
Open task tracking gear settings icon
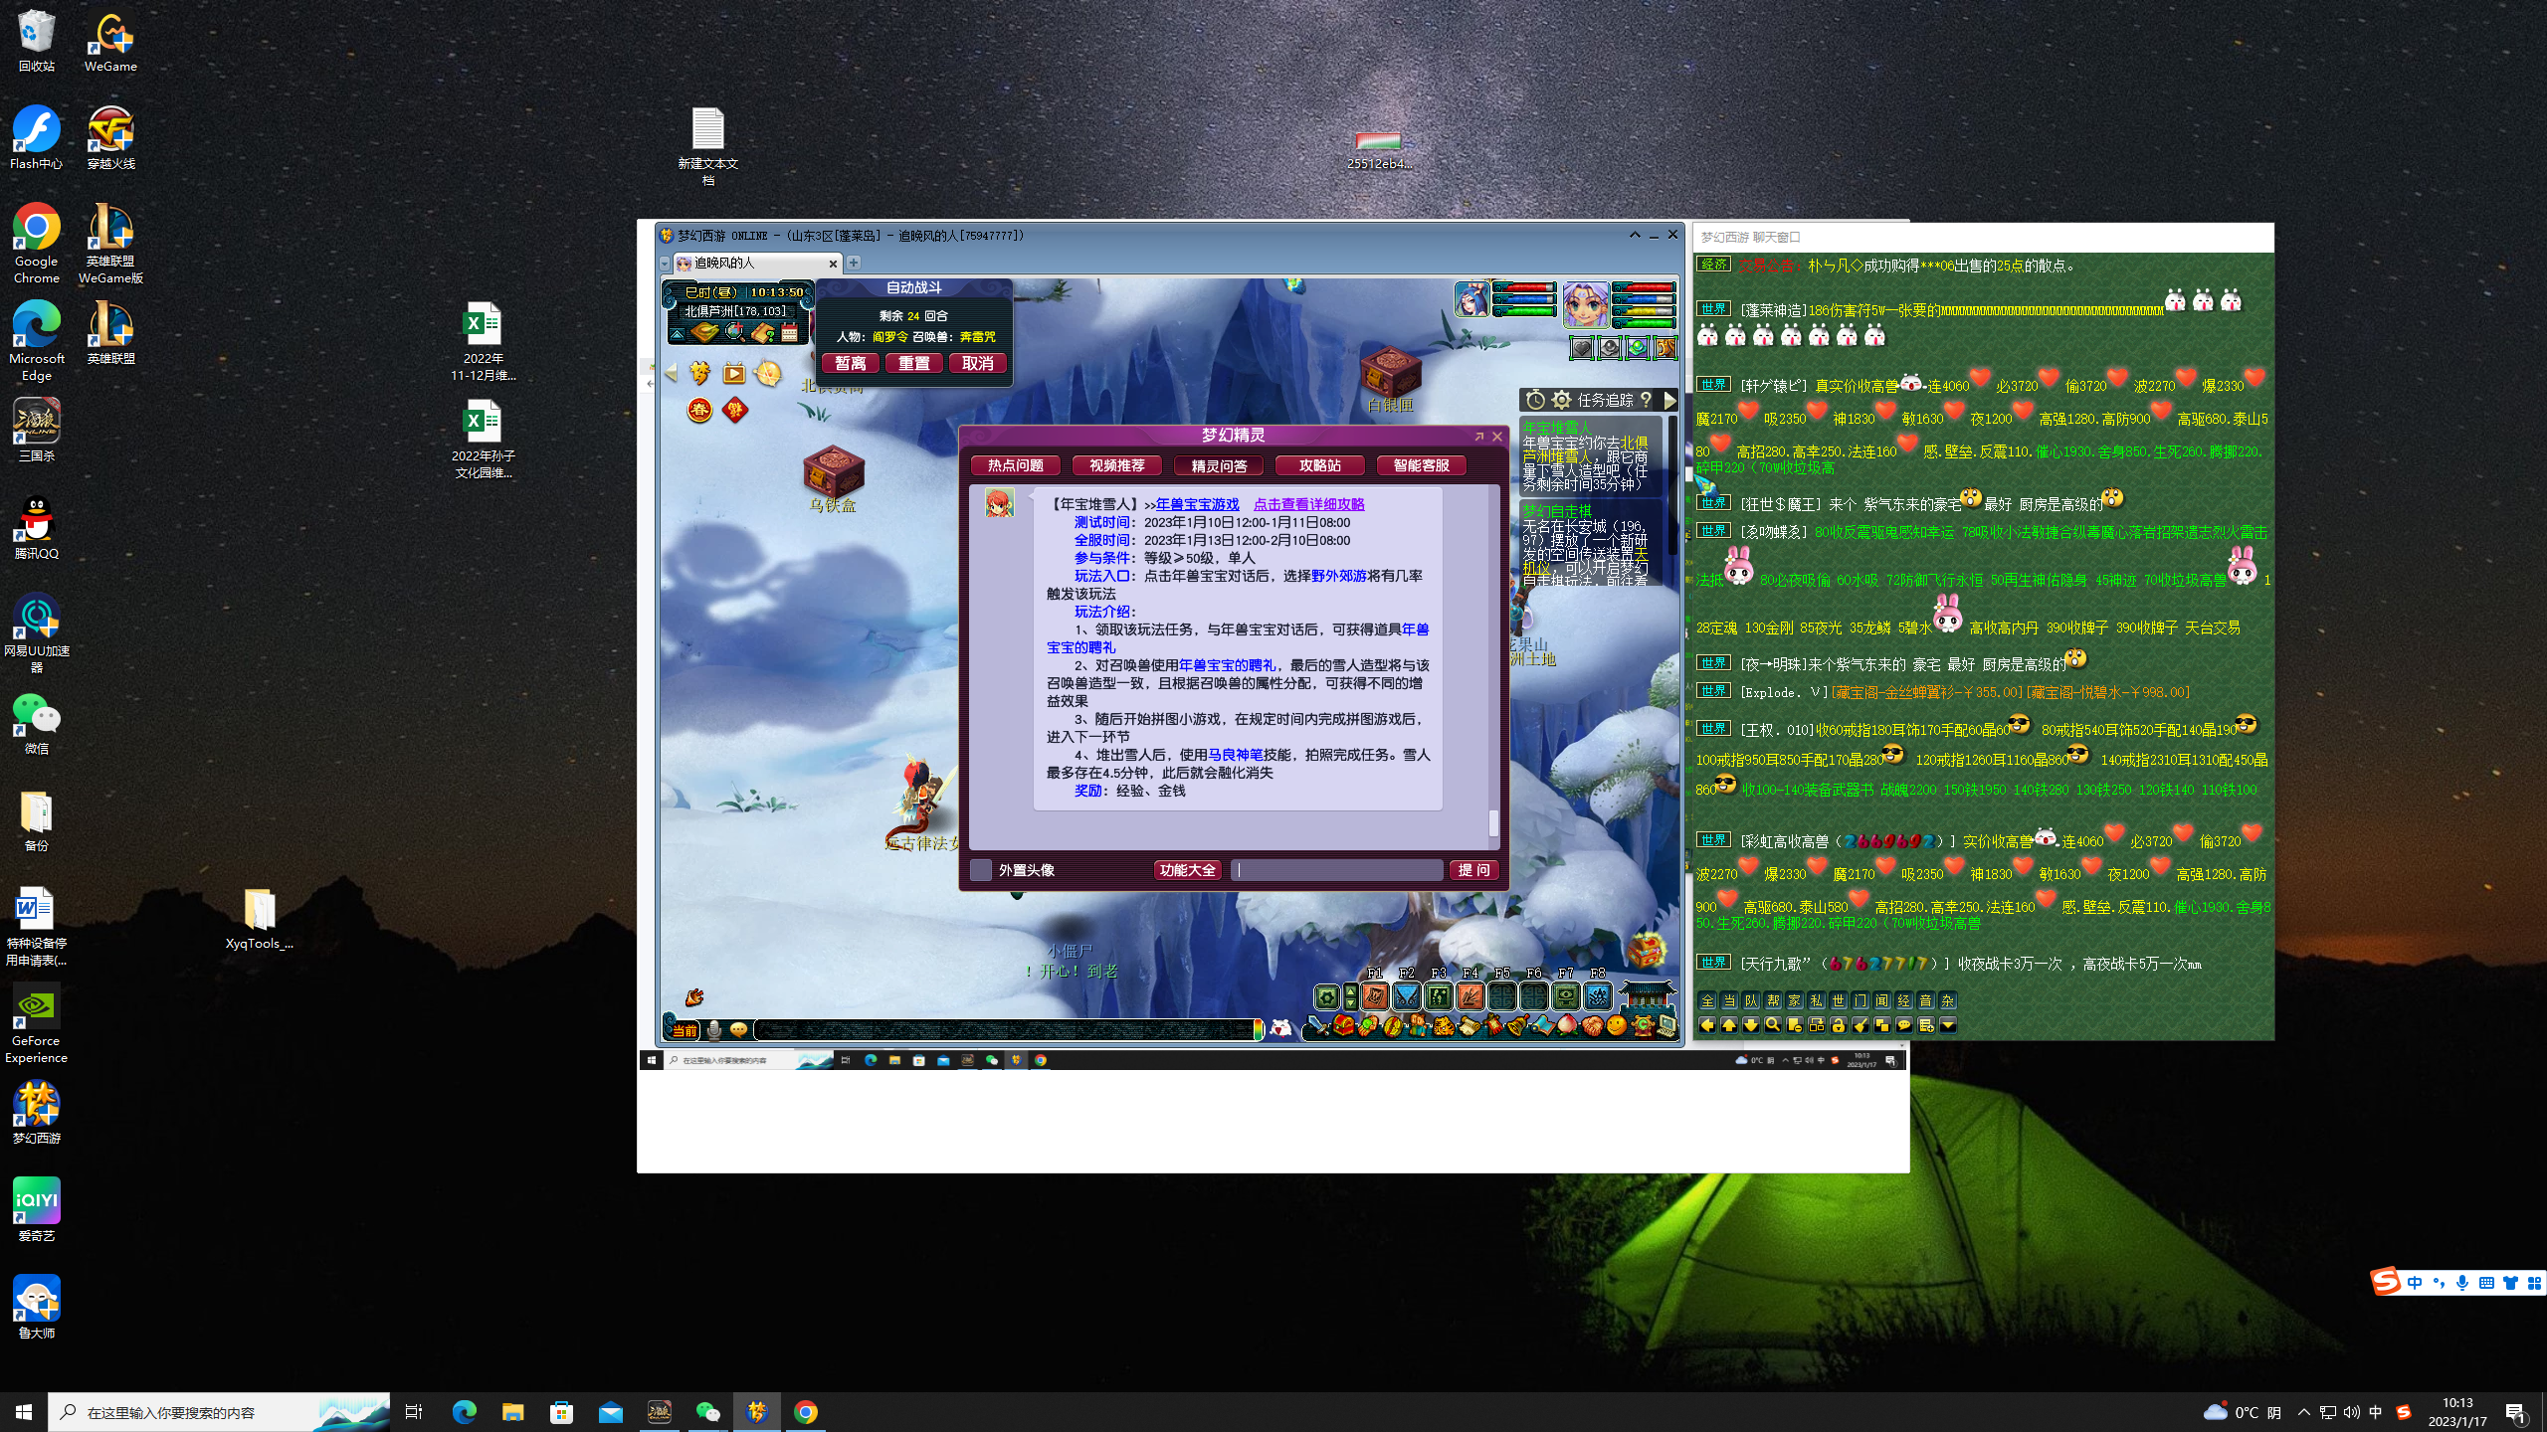1561,400
